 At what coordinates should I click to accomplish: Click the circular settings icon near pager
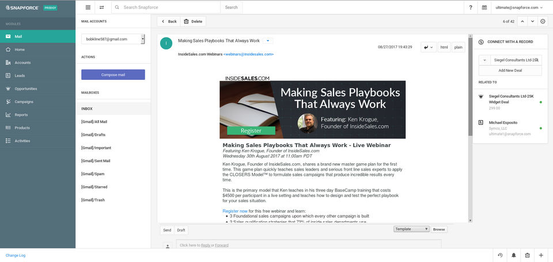543,21
